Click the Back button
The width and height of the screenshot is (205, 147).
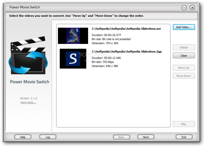click(x=122, y=137)
